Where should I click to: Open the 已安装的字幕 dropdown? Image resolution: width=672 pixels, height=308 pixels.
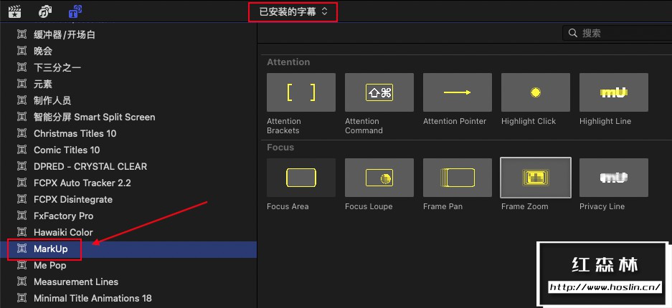point(293,12)
